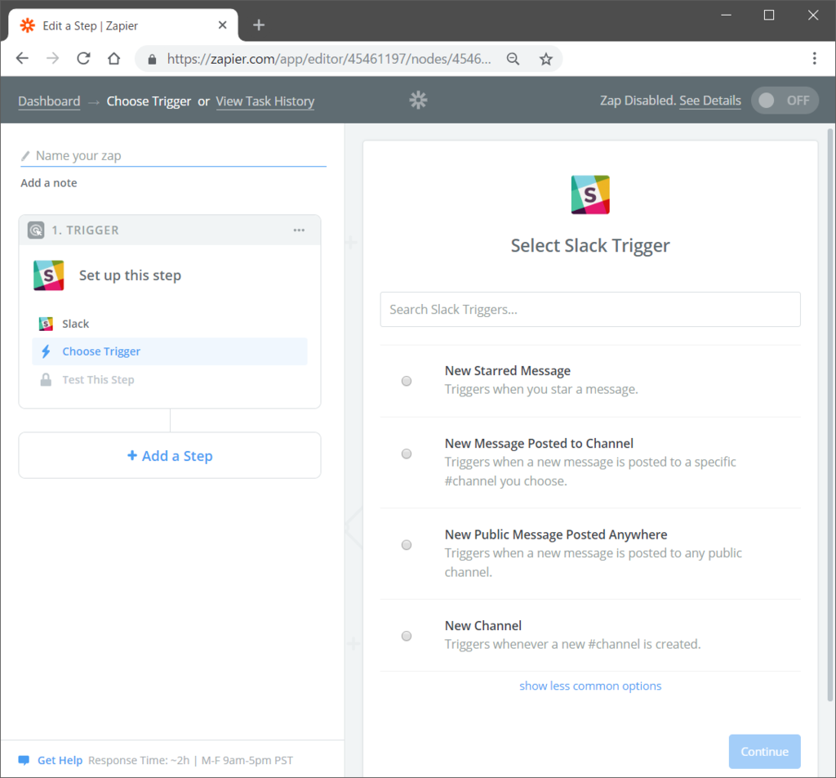
Task: Click the Zapier asterisk logo in header
Action: pos(419,101)
